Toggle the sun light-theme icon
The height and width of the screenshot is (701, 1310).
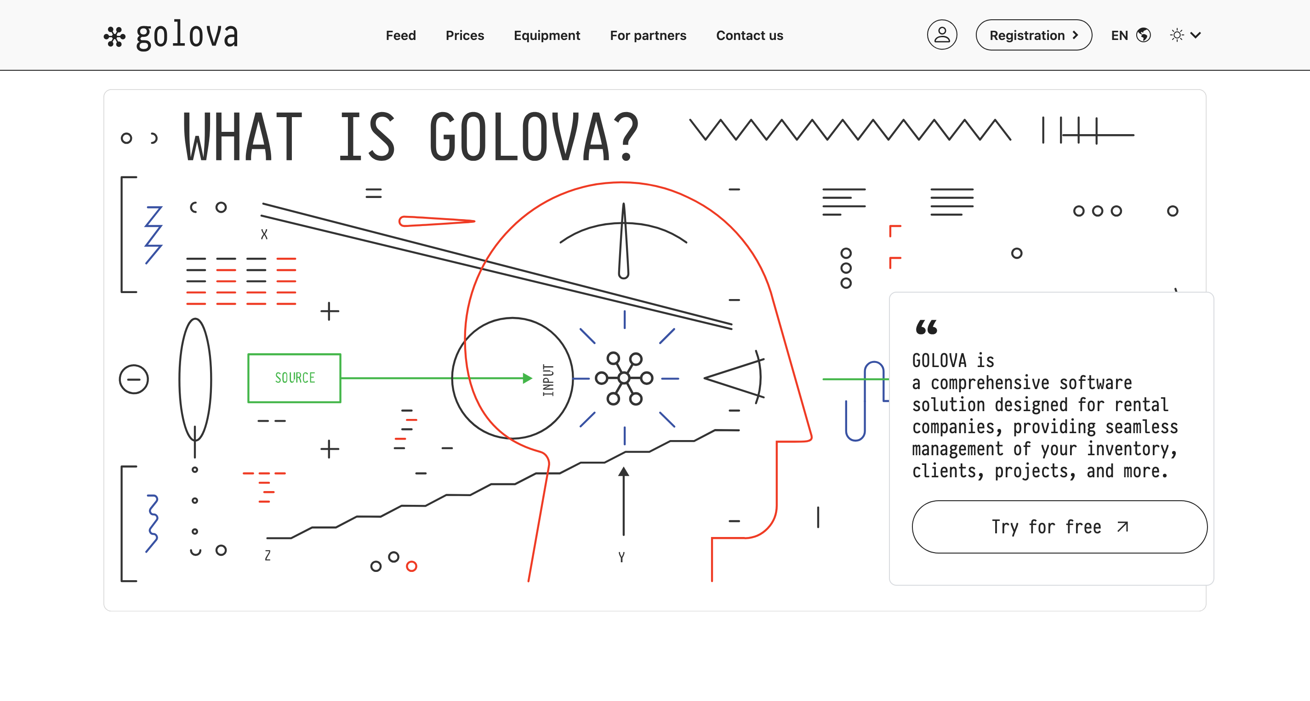click(1177, 35)
